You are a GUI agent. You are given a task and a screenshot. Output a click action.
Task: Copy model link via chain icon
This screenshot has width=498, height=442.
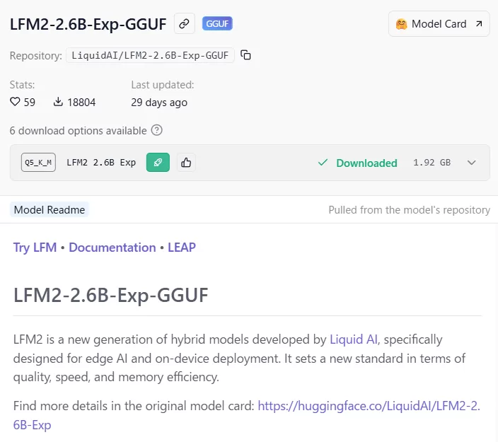pos(184,23)
